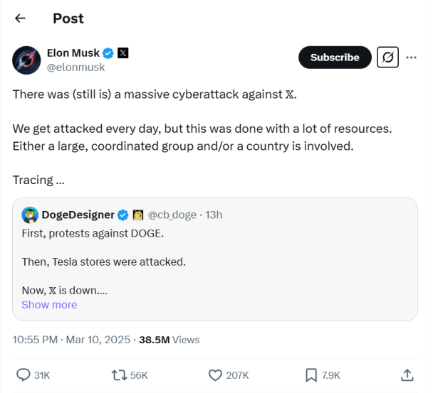438x393 pixels.
Task: Open the 10:55 PM Mar 10, 2025 timestamp
Action: tap(71, 340)
